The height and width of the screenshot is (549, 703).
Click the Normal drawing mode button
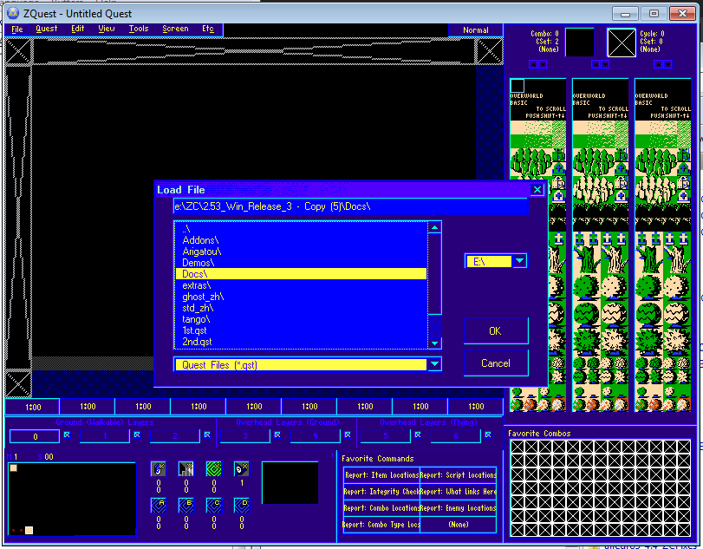click(475, 30)
